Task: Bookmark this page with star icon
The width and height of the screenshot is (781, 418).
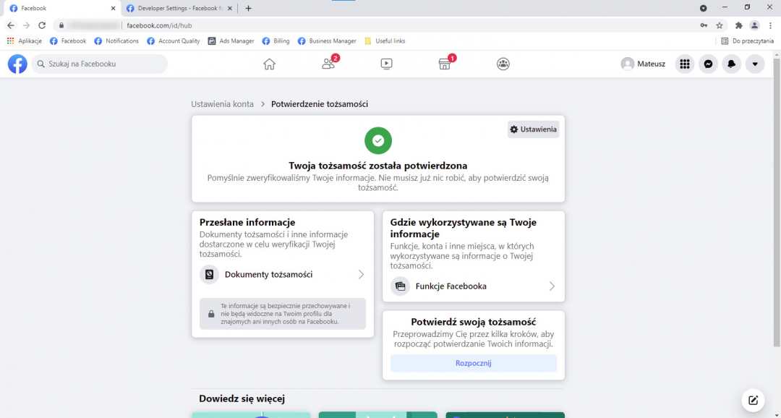Action: tap(720, 25)
